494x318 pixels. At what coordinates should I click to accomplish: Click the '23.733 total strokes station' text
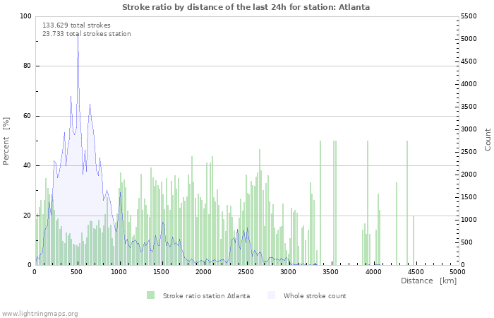pos(87,34)
